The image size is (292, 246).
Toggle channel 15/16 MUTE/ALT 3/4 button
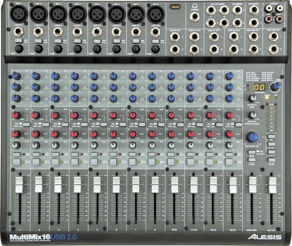[x=229, y=162]
